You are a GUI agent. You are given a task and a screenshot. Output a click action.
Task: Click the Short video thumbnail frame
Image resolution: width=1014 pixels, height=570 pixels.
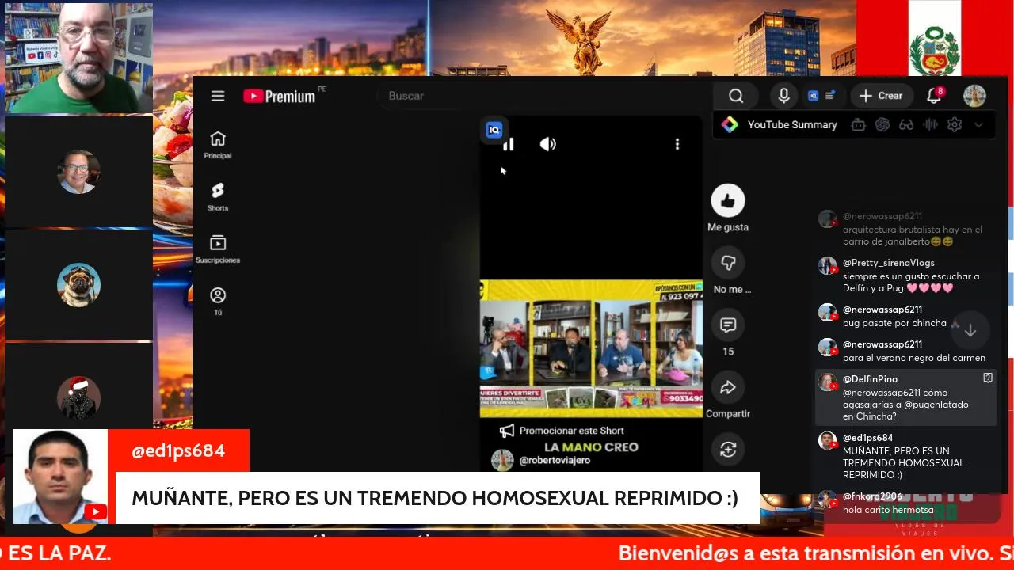point(591,348)
